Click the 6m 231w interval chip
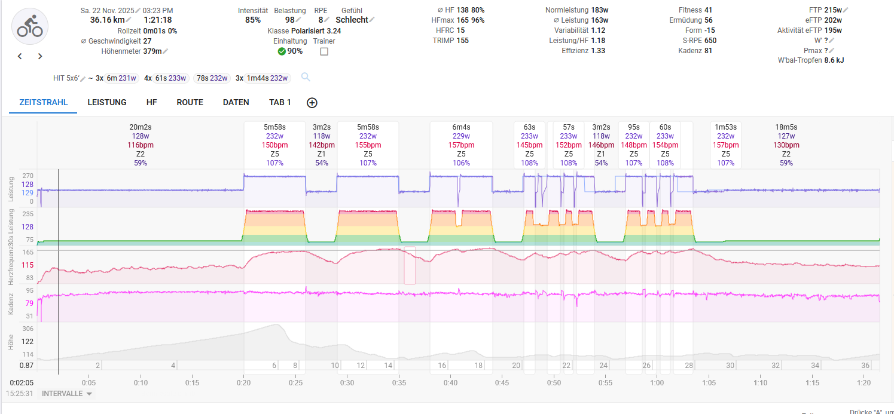The width and height of the screenshot is (894, 414). [x=121, y=78]
